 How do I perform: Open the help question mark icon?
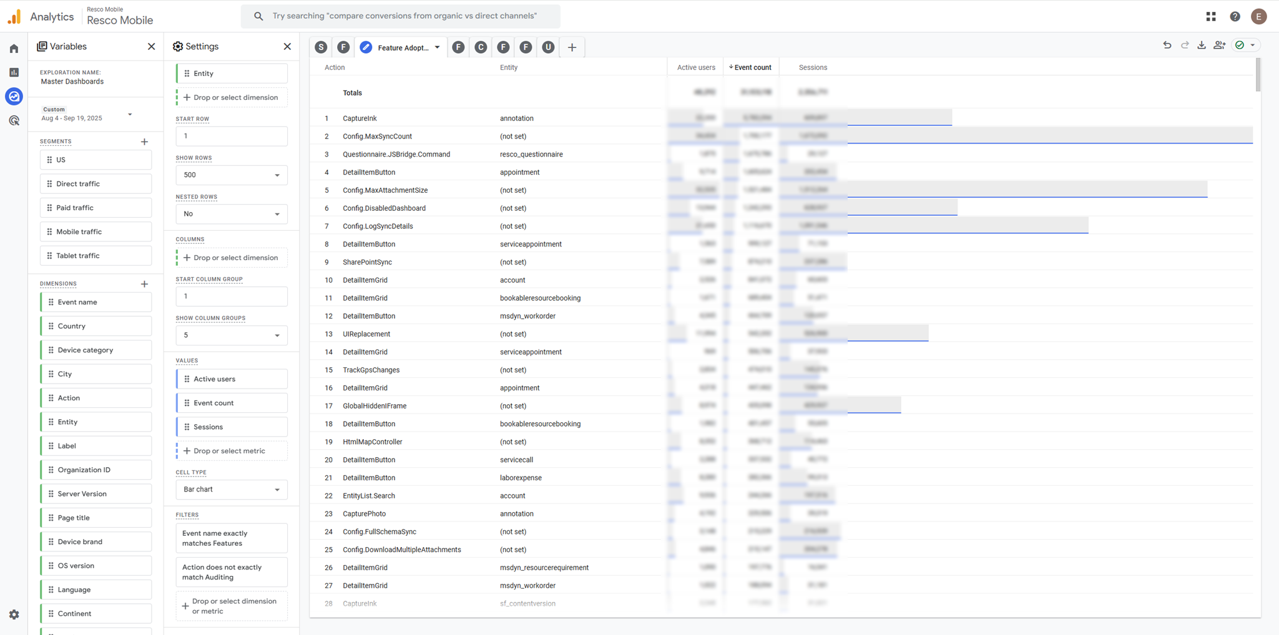pyautogui.click(x=1235, y=17)
